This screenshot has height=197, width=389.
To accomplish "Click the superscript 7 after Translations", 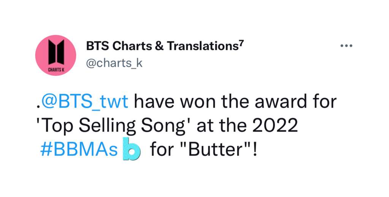I will 242,43.
